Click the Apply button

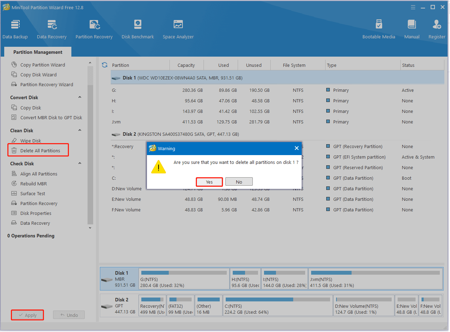pyautogui.click(x=27, y=315)
